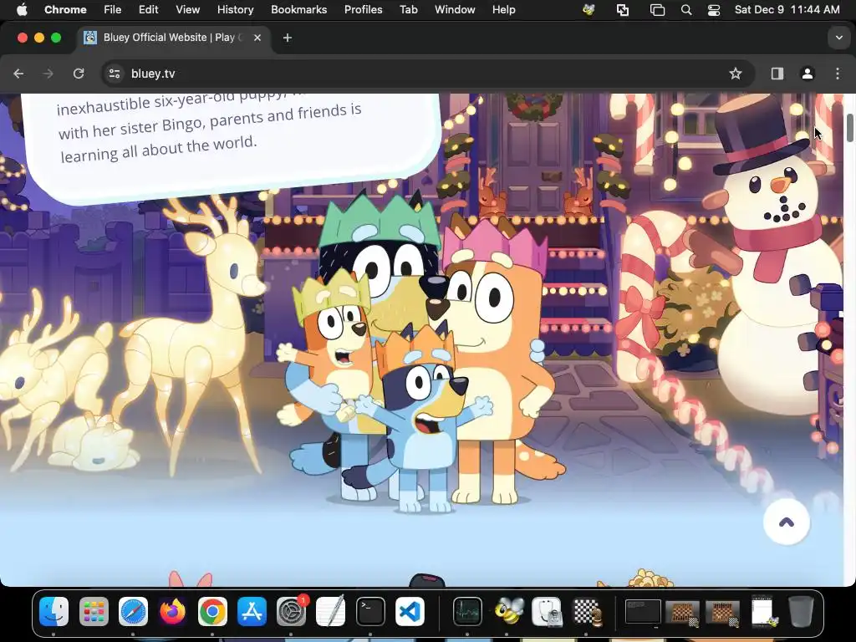Image resolution: width=856 pixels, height=642 pixels.
Task: Click the page's vertical scrollbar thumb
Action: (850, 128)
